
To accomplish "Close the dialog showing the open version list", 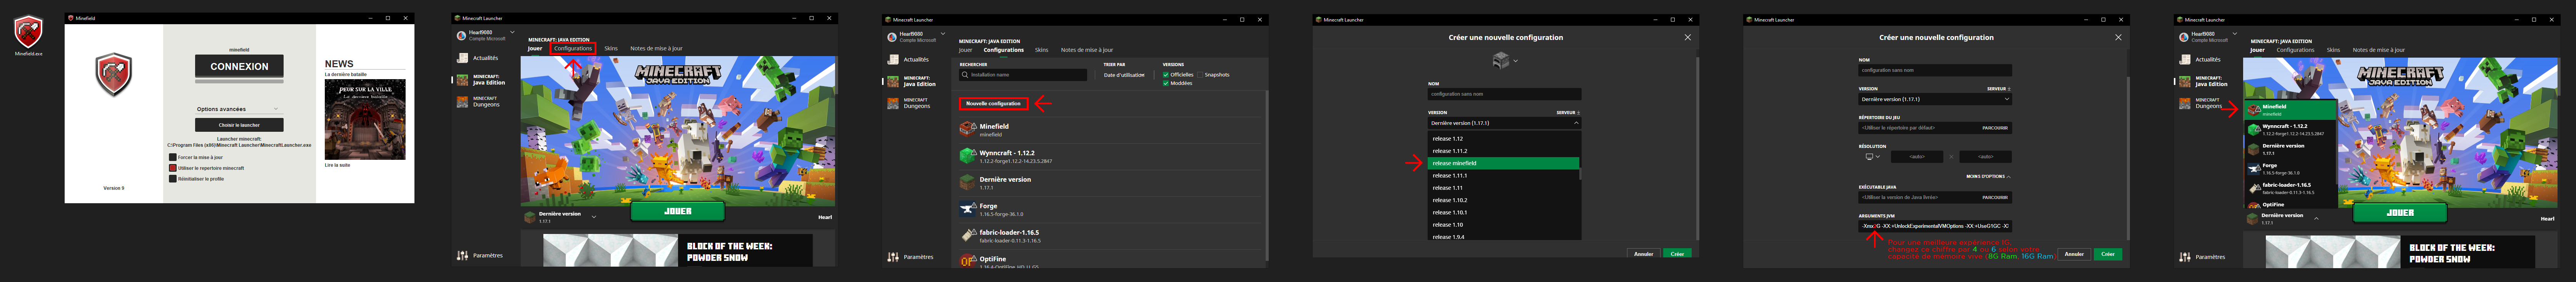I will pyautogui.click(x=1687, y=37).
